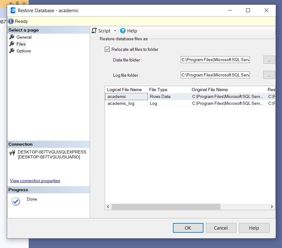Click the Done progress status text
This screenshot has width=282, height=248.
coord(32,199)
